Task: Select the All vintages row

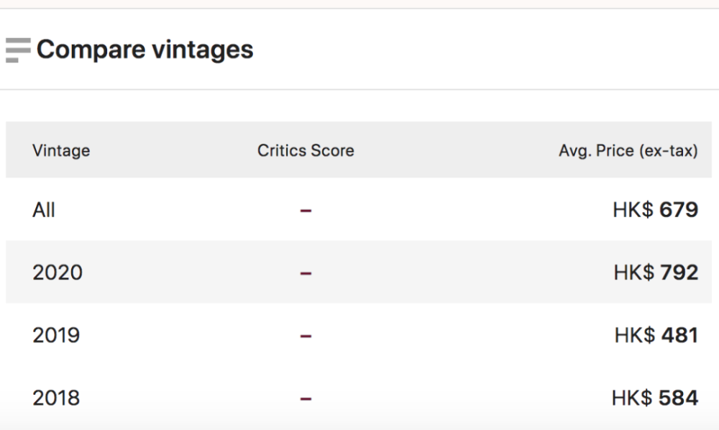Action: pyautogui.click(x=44, y=210)
